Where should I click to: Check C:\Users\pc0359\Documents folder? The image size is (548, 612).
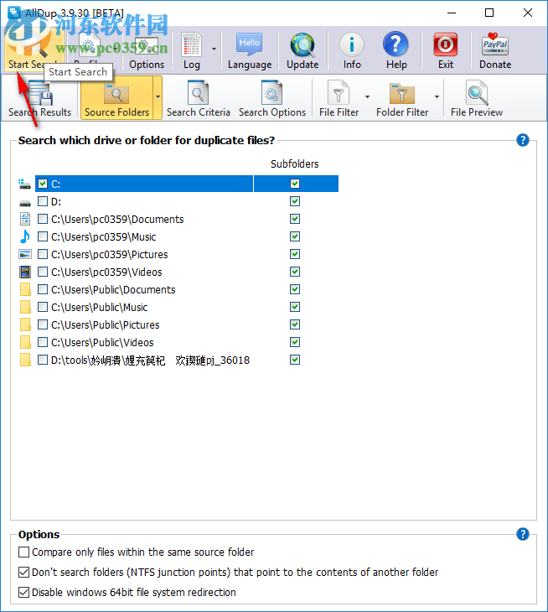[x=43, y=219]
